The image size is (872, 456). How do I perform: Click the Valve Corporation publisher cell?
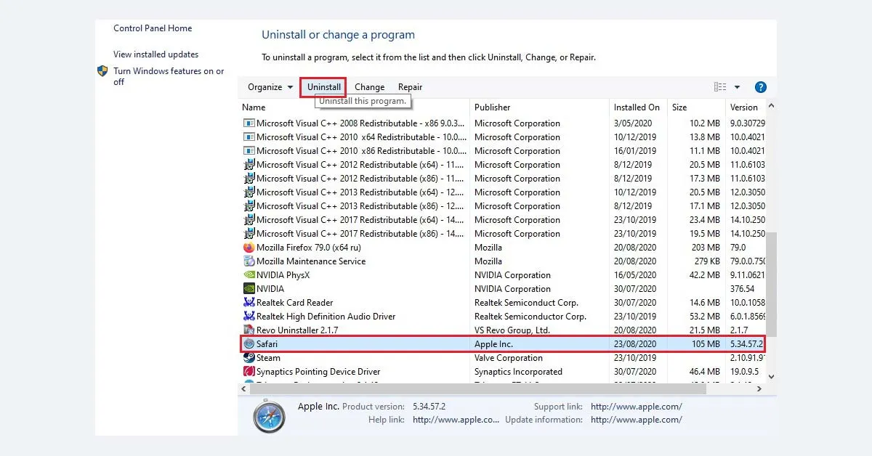pos(509,358)
